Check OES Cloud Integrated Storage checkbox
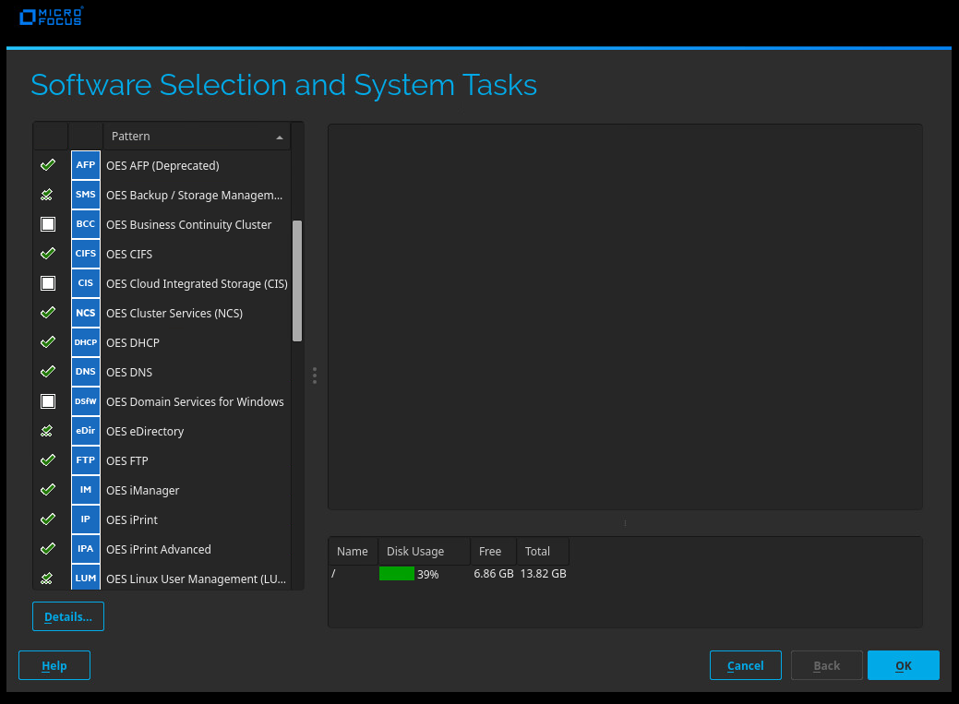 48,284
